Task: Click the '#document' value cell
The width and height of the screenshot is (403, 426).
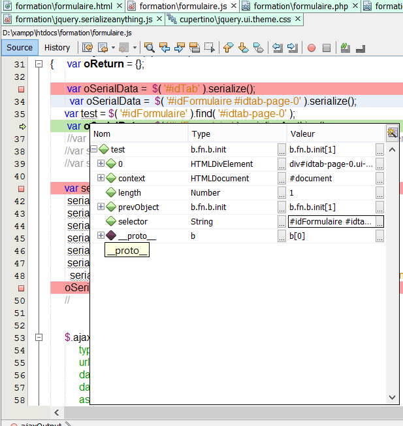Action: coord(331,178)
